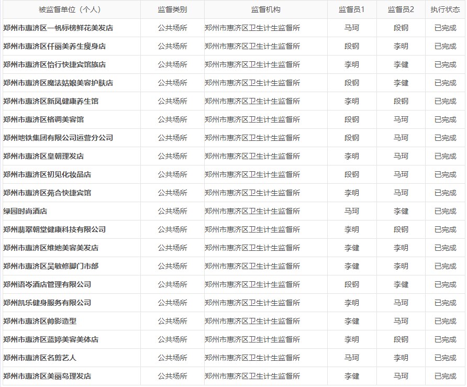Click 李健 in the 怡行快捷宾馆旅店 row

coord(401,64)
